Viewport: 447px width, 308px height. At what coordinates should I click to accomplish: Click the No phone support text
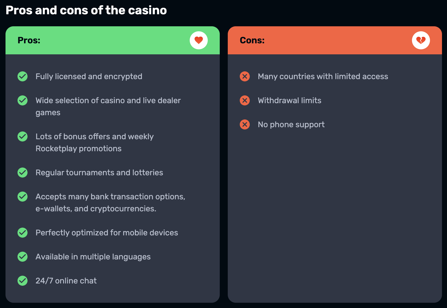pos(291,125)
